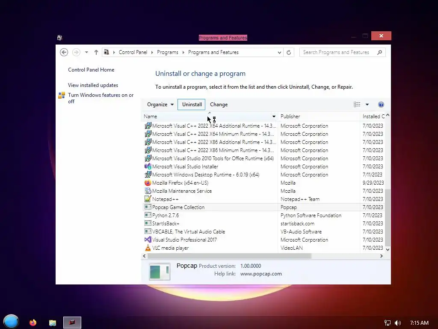
Task: Select Mozilla Maintenance Service icon
Action: click(148, 191)
